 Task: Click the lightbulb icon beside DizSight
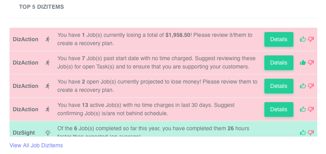(48, 133)
